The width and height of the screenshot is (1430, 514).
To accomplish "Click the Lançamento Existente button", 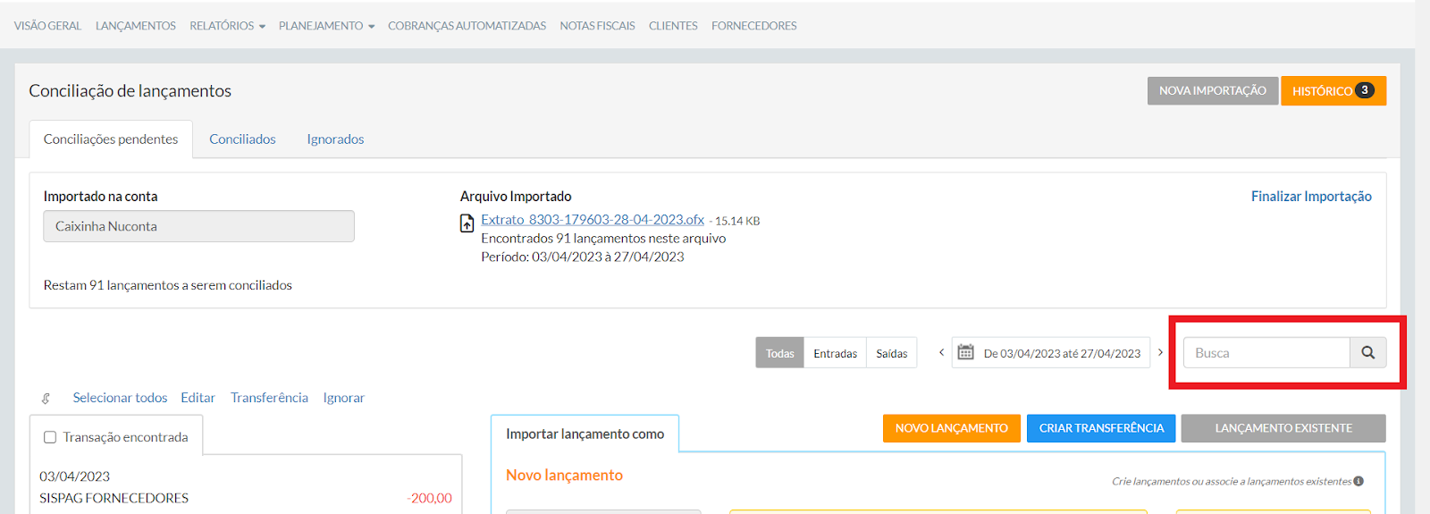I will coord(1283,428).
